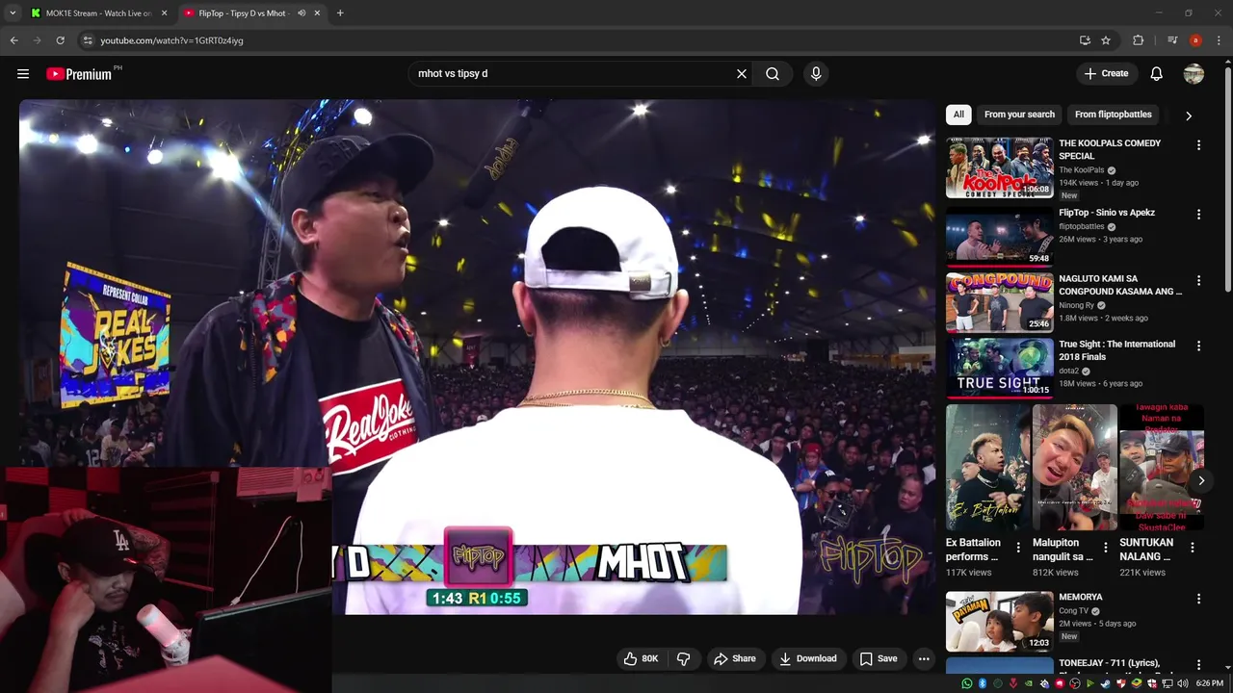Screen dimensions: 1233x693
Task: Open BlueStacks tray icon
Action: point(1137,683)
